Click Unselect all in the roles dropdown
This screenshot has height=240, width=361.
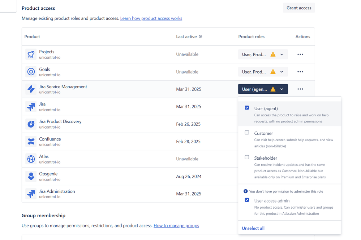pos(253,228)
